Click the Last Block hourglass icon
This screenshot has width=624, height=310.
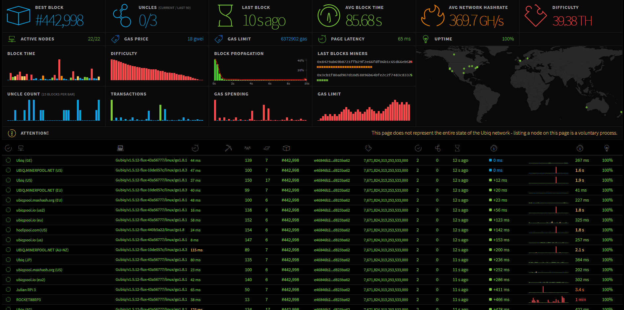pyautogui.click(x=225, y=16)
